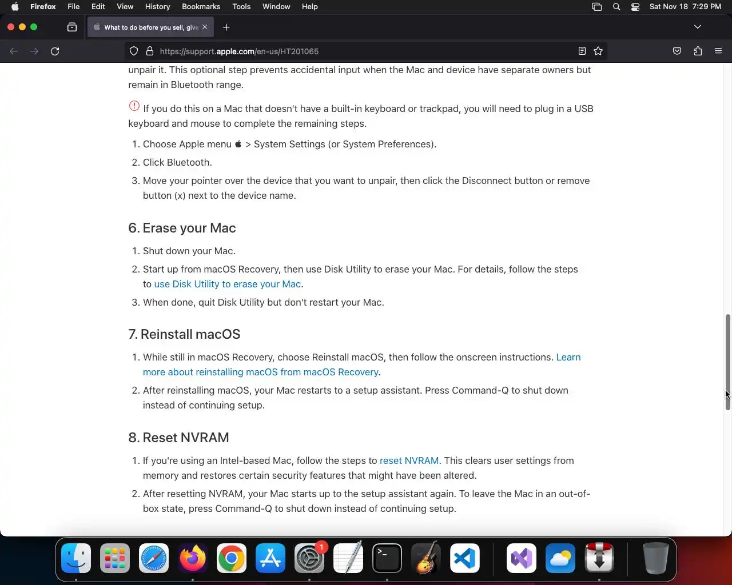This screenshot has width=732, height=585.
Task: Click the '7. Reinstall macOS' heading
Action: tap(184, 334)
